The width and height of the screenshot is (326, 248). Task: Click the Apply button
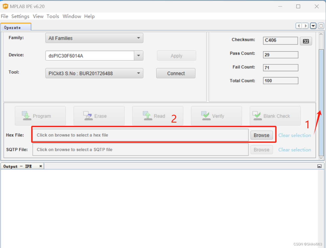[x=176, y=56]
